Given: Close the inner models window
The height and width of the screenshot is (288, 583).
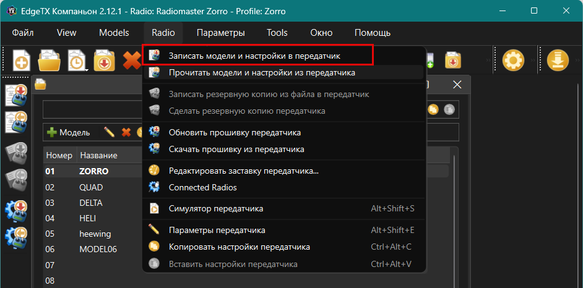Looking at the screenshot, I should coord(457,85).
